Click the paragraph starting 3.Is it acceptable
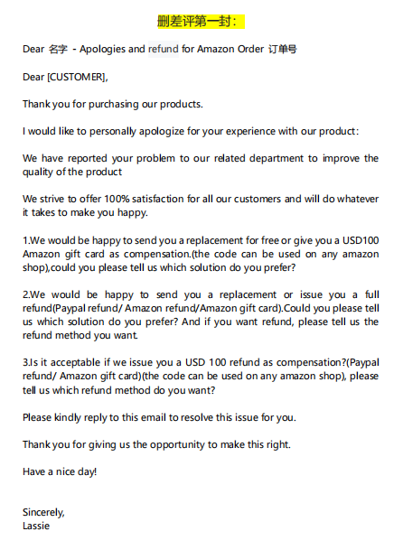 tap(201, 376)
